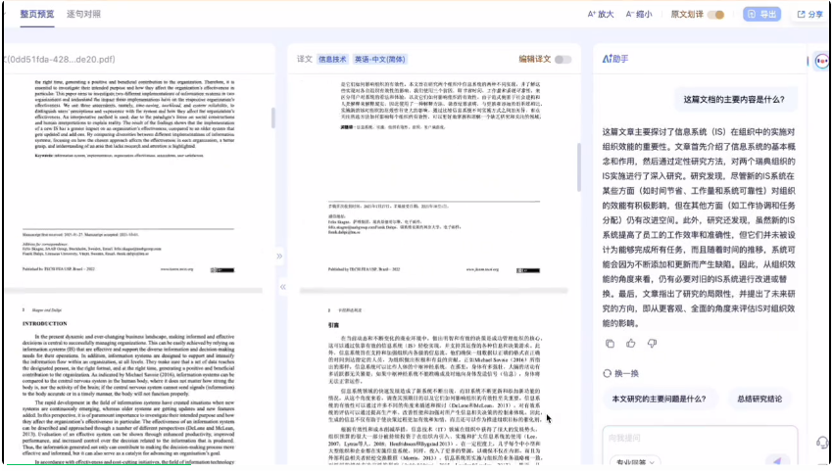Click the AI助手 panel title
The image size is (833, 471).
tap(615, 59)
